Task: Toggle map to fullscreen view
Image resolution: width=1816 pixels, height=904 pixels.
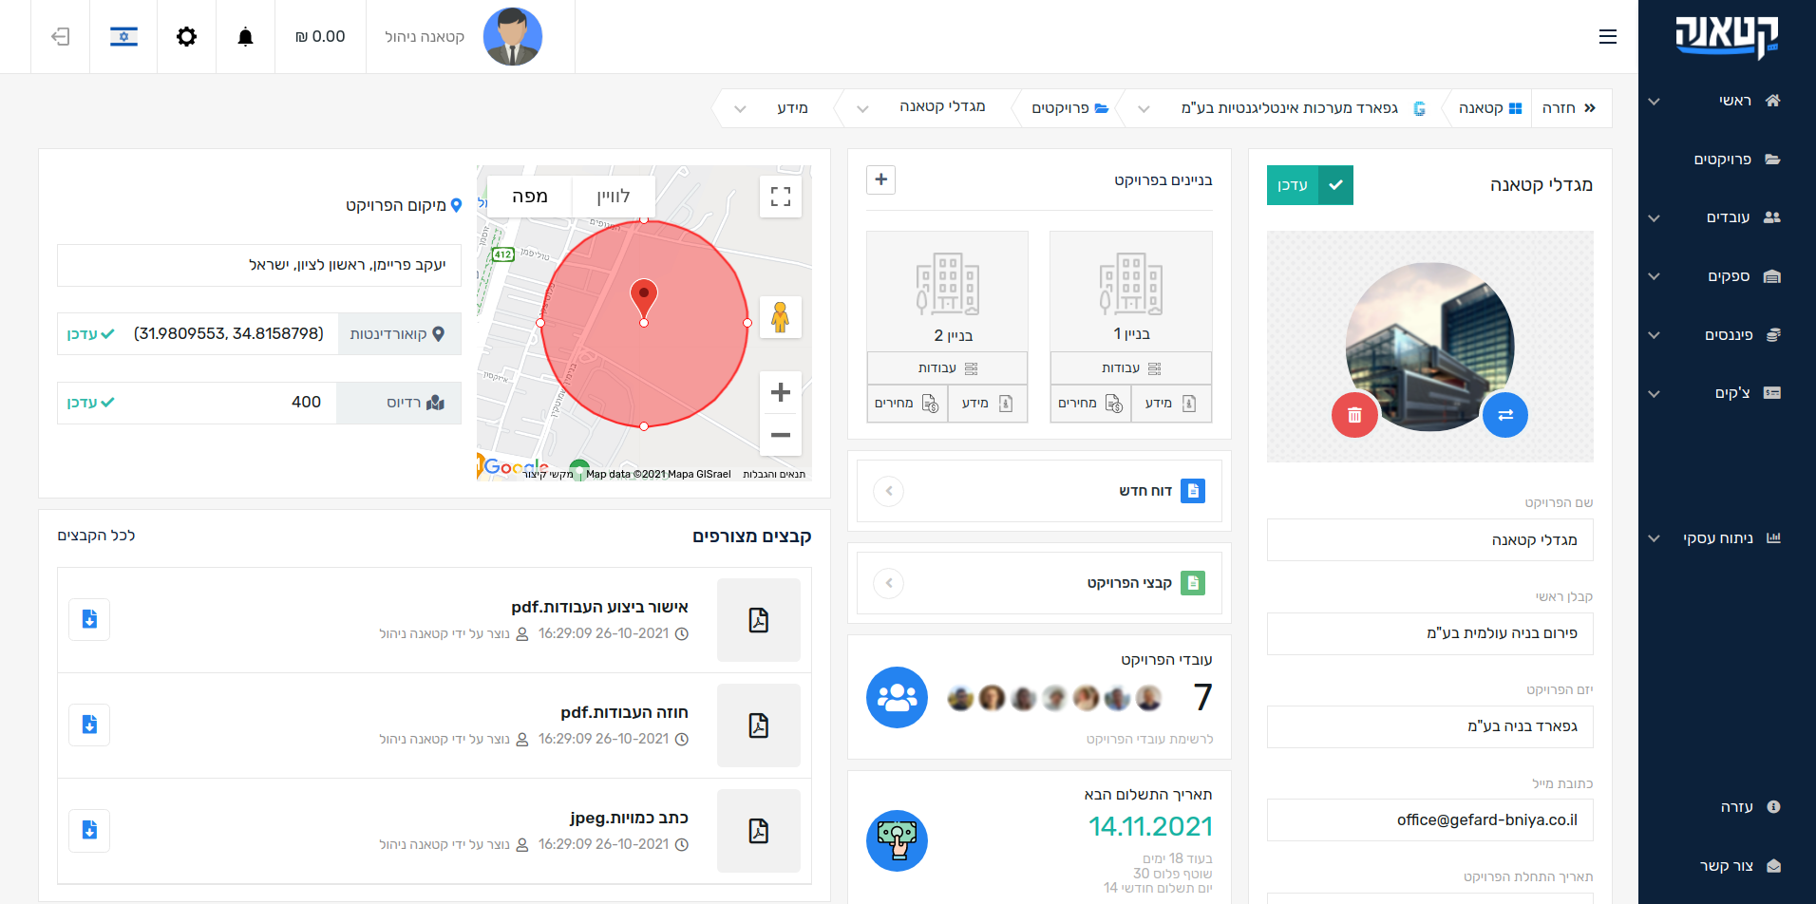Action: pyautogui.click(x=781, y=197)
